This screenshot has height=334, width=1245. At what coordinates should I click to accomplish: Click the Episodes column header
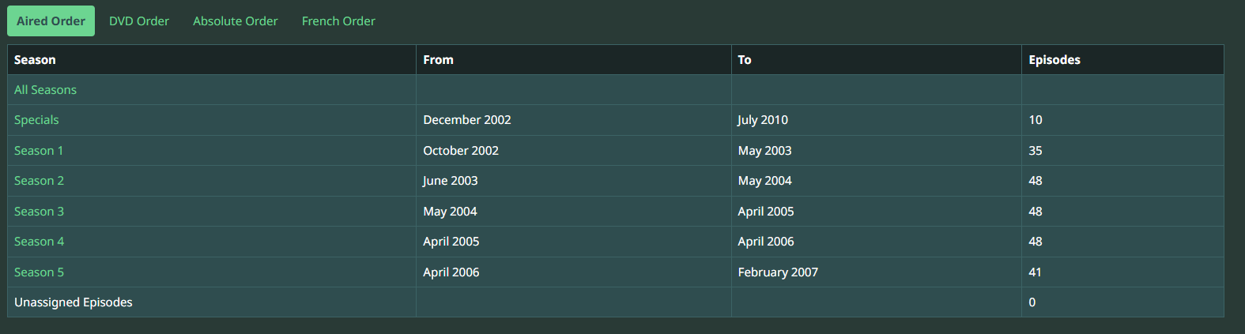(x=1054, y=60)
